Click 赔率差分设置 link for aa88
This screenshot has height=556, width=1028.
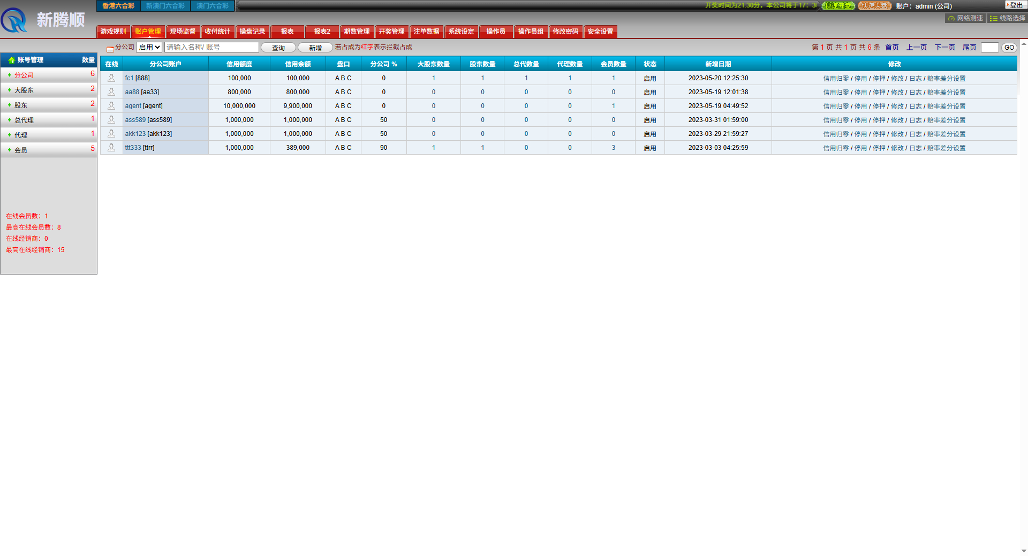946,93
